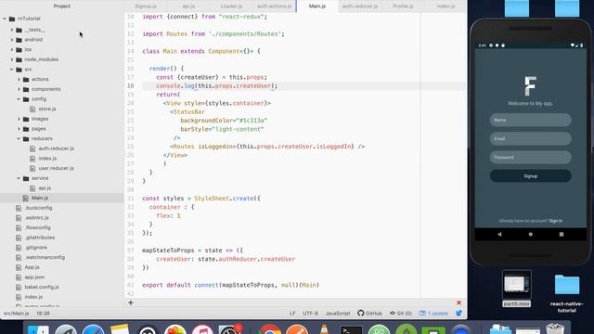Click the .flowconfig file icon
The image size is (594, 334).
[19, 227]
